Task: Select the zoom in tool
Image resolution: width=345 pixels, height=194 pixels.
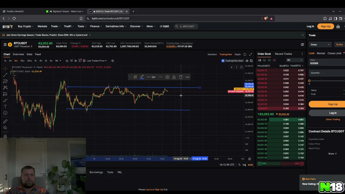Action: click(5, 128)
